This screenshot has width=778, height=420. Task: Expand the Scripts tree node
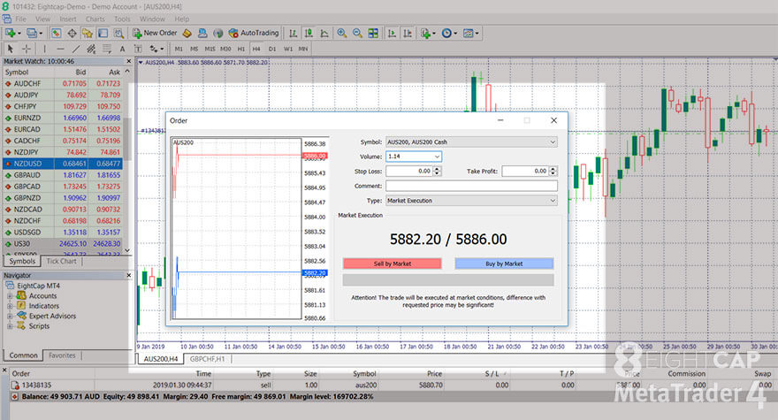(x=10, y=326)
